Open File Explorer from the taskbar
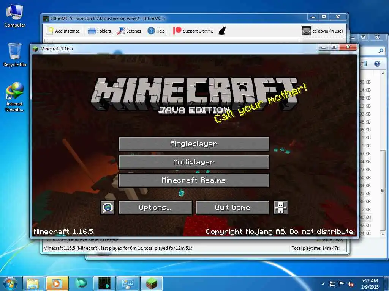This screenshot has width=389, height=291. 33,283
